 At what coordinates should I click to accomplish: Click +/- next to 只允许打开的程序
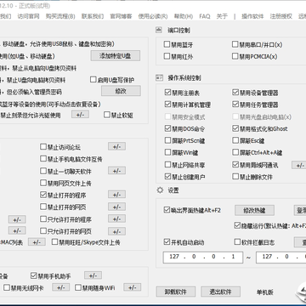click(116, 219)
